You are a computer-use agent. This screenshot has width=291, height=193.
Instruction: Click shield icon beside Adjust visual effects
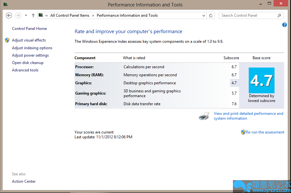[x=7, y=40]
